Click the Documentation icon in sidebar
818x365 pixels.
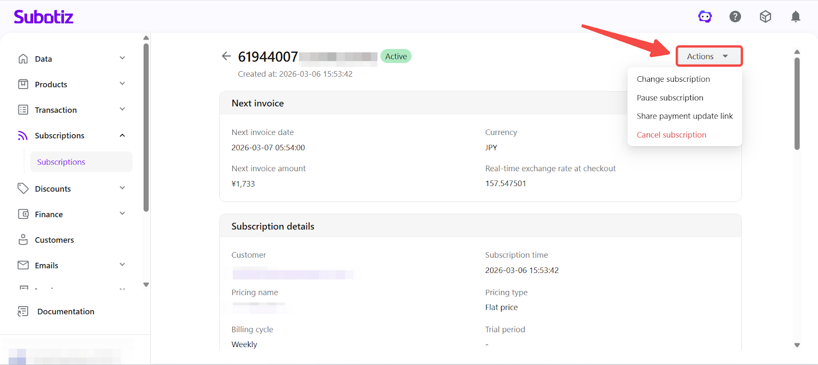click(23, 311)
